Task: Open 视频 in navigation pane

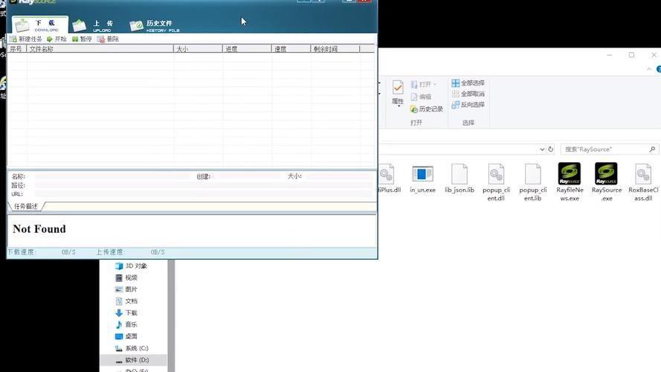Action: pos(126,278)
